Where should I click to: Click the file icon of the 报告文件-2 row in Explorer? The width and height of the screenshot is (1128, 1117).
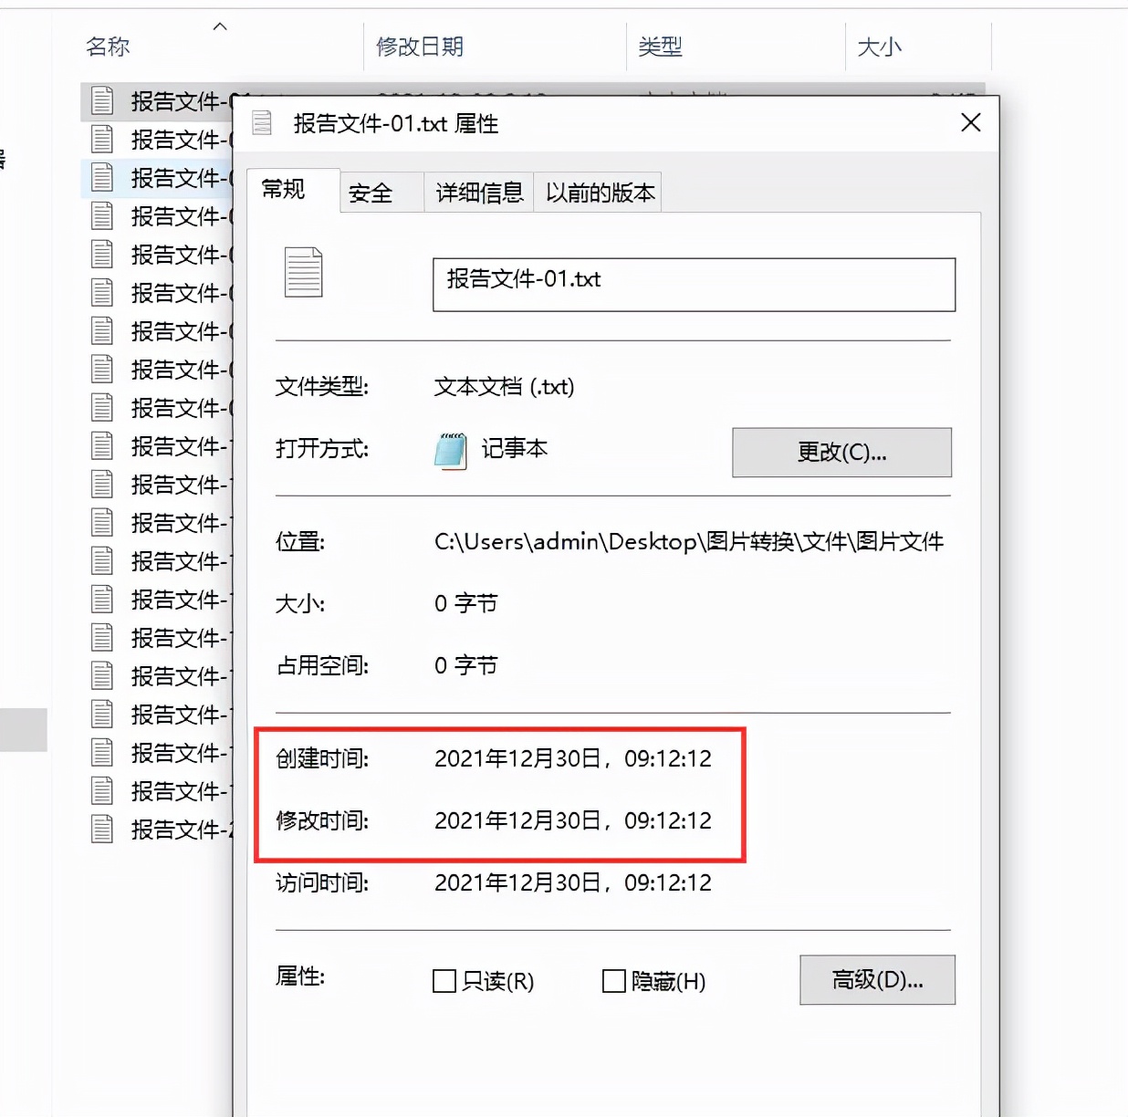point(102,829)
